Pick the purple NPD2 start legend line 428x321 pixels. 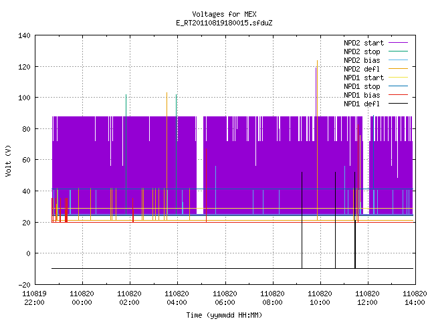click(398, 43)
